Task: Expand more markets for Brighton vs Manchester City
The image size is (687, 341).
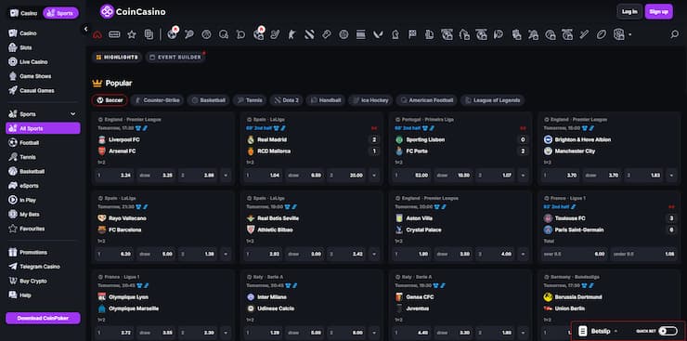Action: [671, 176]
